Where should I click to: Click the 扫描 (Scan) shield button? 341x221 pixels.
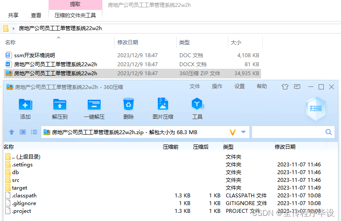[316, 108]
